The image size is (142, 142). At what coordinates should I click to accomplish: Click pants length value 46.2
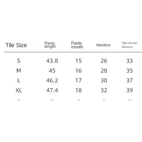coord(52,81)
